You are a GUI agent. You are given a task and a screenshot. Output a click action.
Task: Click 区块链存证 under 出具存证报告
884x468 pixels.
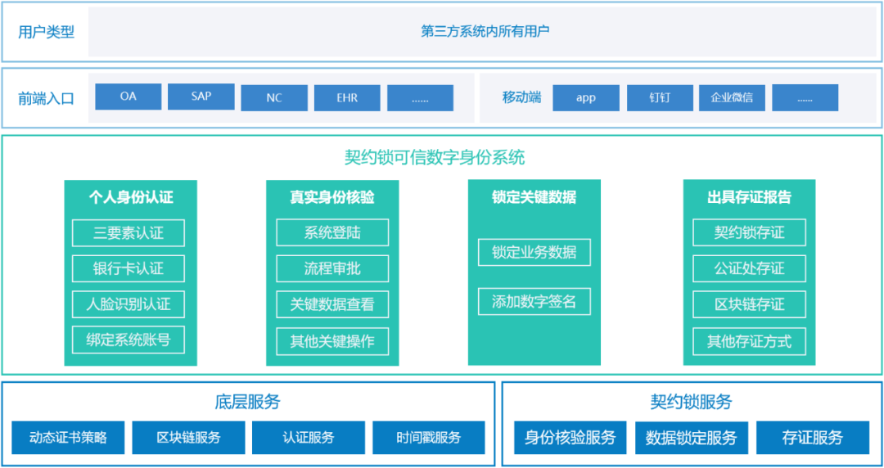tap(749, 304)
